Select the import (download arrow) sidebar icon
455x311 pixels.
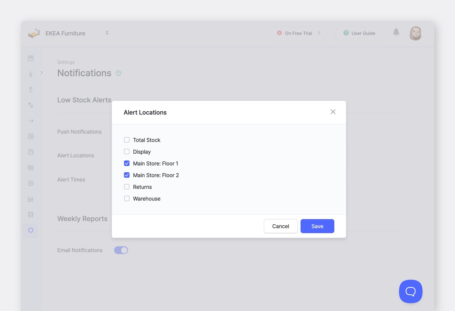pos(31,74)
